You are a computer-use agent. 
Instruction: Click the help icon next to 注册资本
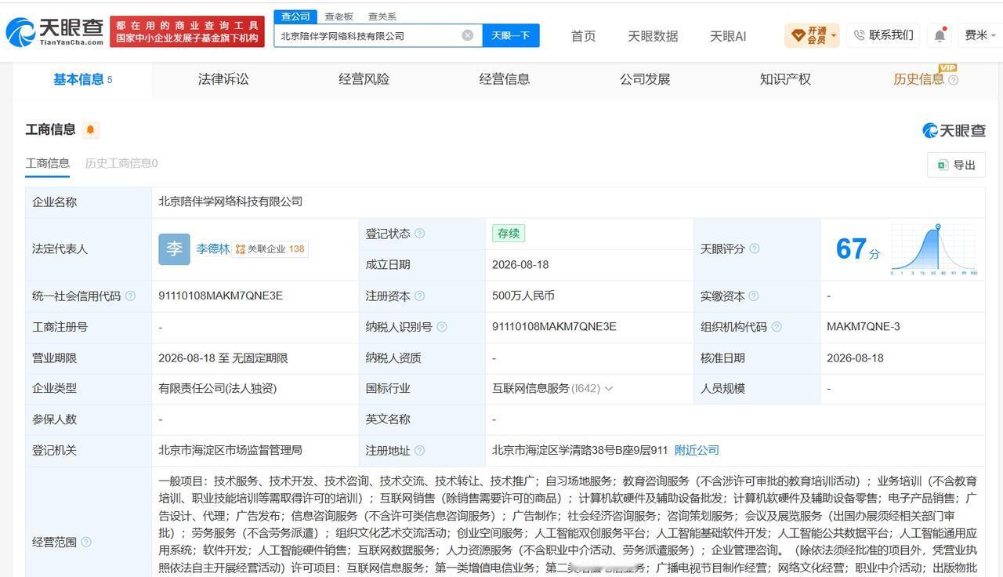[420, 296]
